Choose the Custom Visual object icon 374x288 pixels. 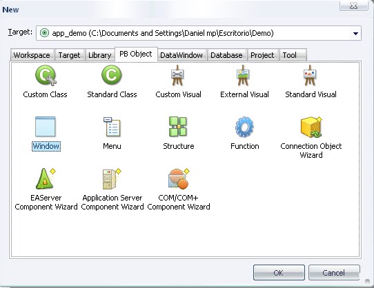pos(177,76)
